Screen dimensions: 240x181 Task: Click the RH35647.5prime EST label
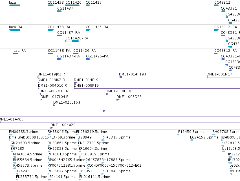pos(62,171)
